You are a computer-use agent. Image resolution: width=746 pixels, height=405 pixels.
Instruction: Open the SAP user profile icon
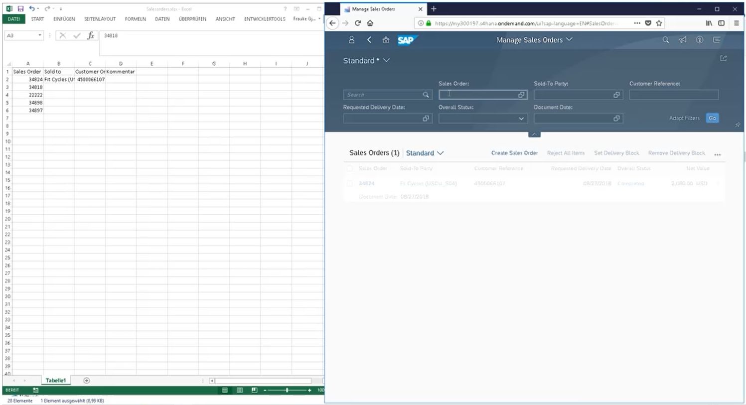(351, 40)
